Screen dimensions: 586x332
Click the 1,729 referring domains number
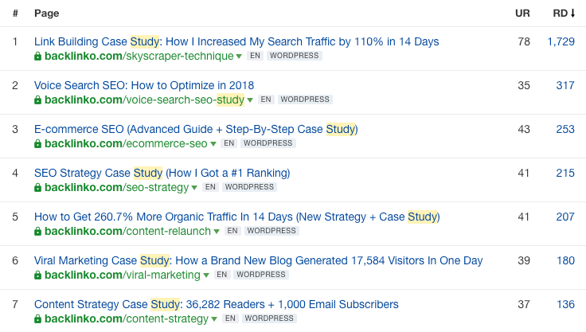point(561,41)
